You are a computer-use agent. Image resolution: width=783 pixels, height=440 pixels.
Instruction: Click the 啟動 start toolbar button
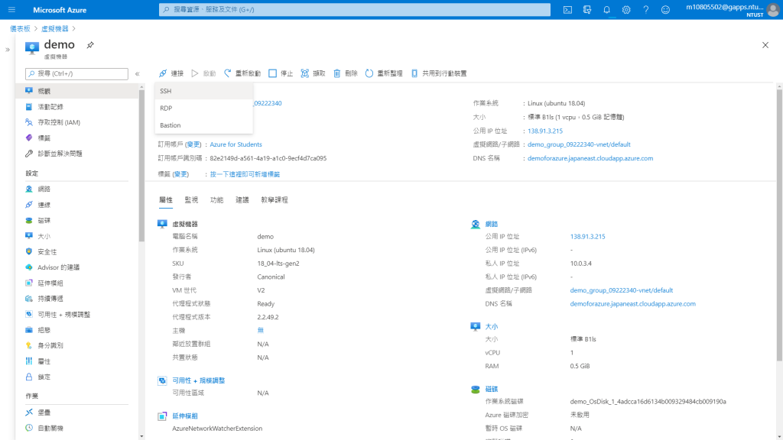pyautogui.click(x=203, y=73)
